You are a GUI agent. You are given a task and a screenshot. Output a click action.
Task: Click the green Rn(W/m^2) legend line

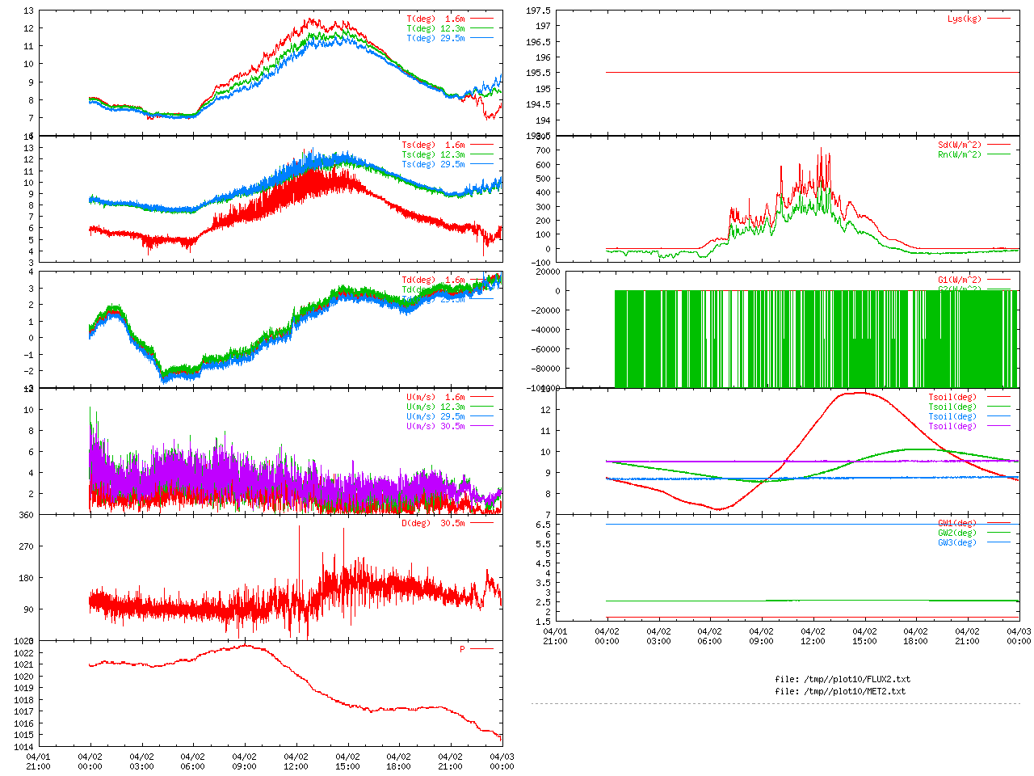[998, 154]
